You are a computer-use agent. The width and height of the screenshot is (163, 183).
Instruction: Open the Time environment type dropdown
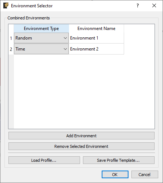pos(41,49)
